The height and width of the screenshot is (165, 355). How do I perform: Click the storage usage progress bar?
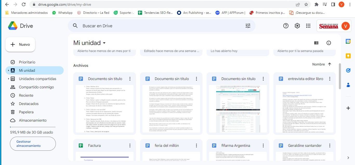point(33,127)
